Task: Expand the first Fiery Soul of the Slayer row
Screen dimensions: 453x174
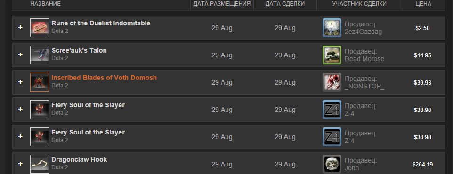Action: pos(20,109)
